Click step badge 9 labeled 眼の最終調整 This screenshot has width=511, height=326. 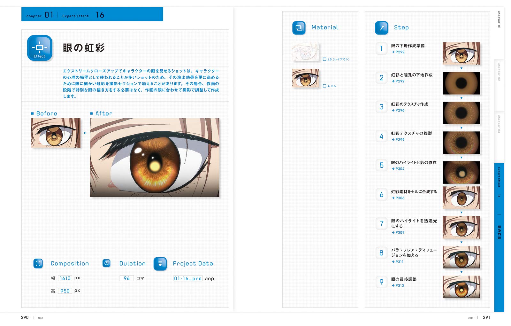381,282
